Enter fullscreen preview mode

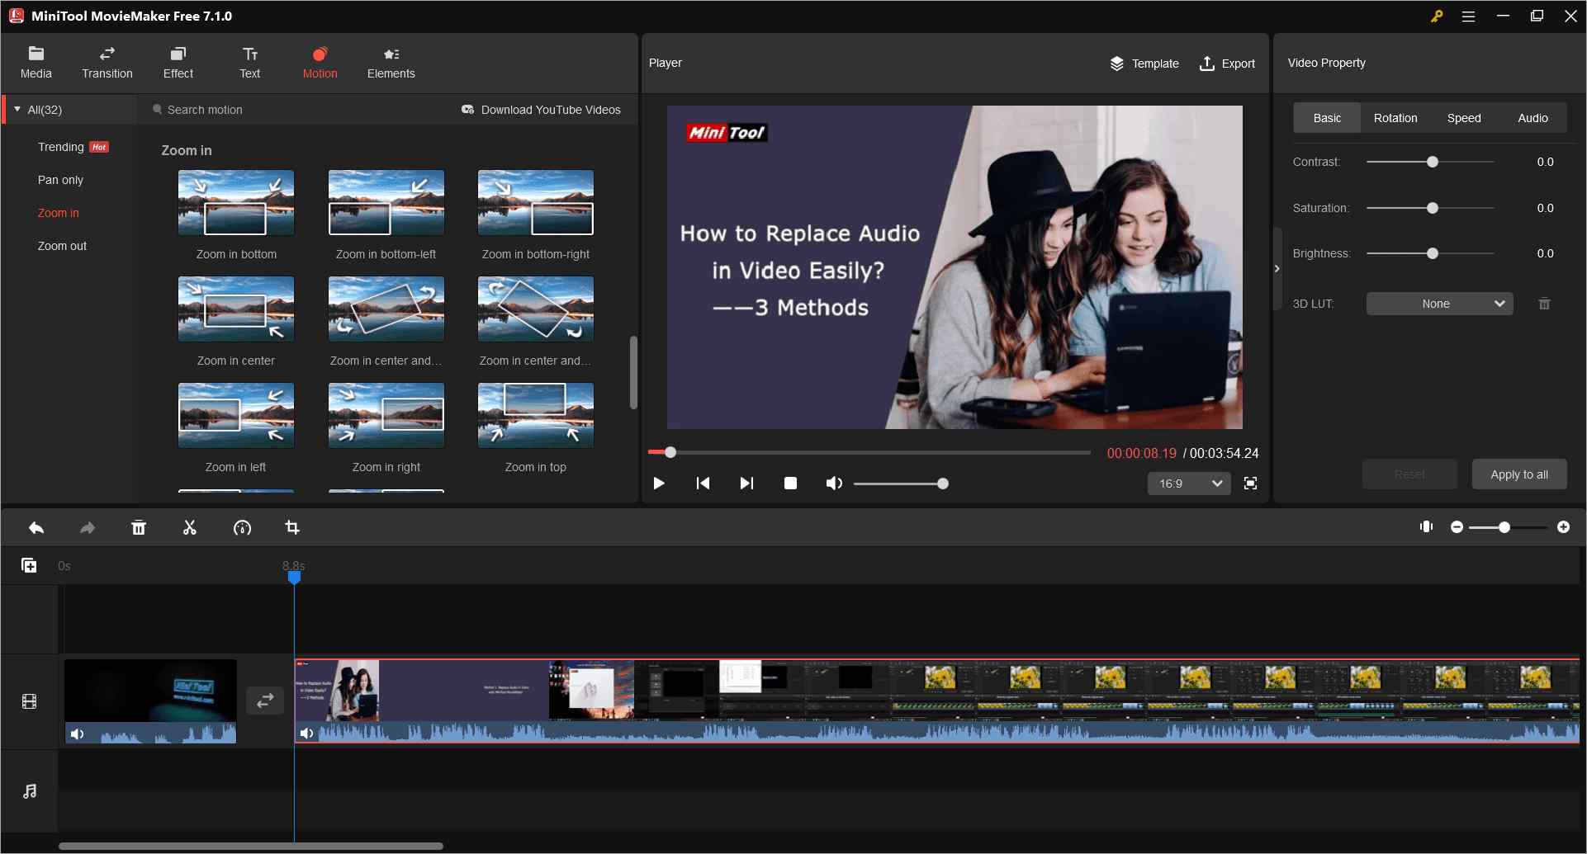1251,484
